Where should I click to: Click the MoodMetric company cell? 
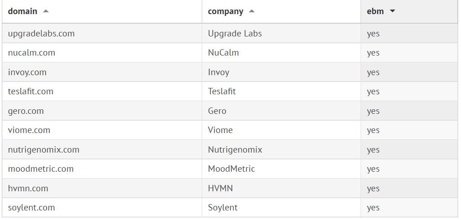[231, 169]
